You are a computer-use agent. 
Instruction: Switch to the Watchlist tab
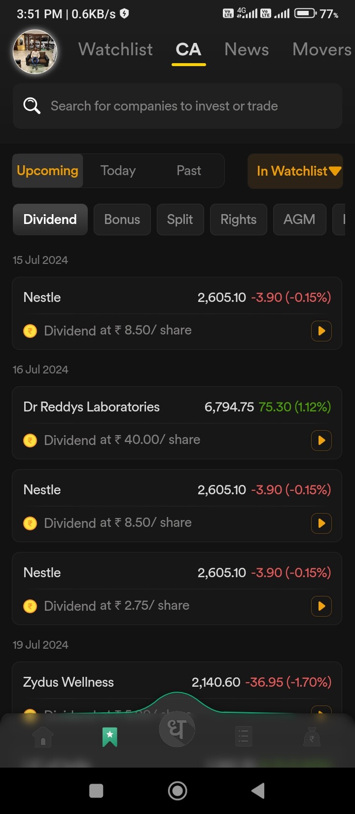pyautogui.click(x=115, y=49)
